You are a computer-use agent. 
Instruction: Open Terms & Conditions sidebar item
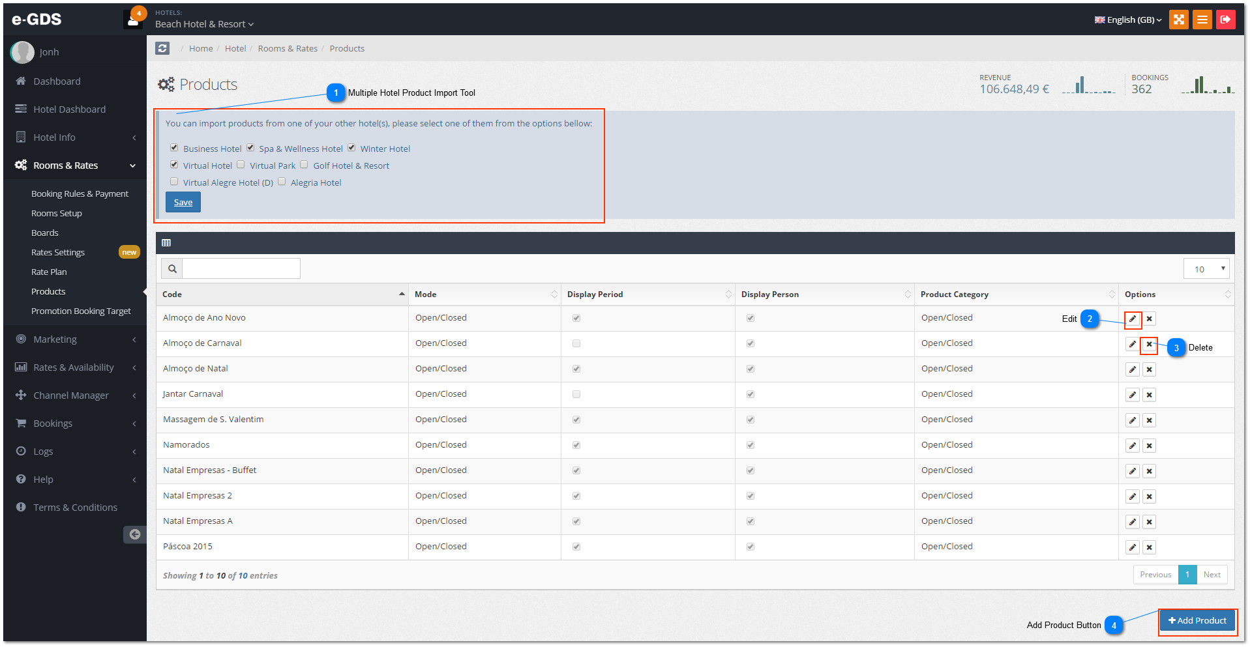point(75,508)
